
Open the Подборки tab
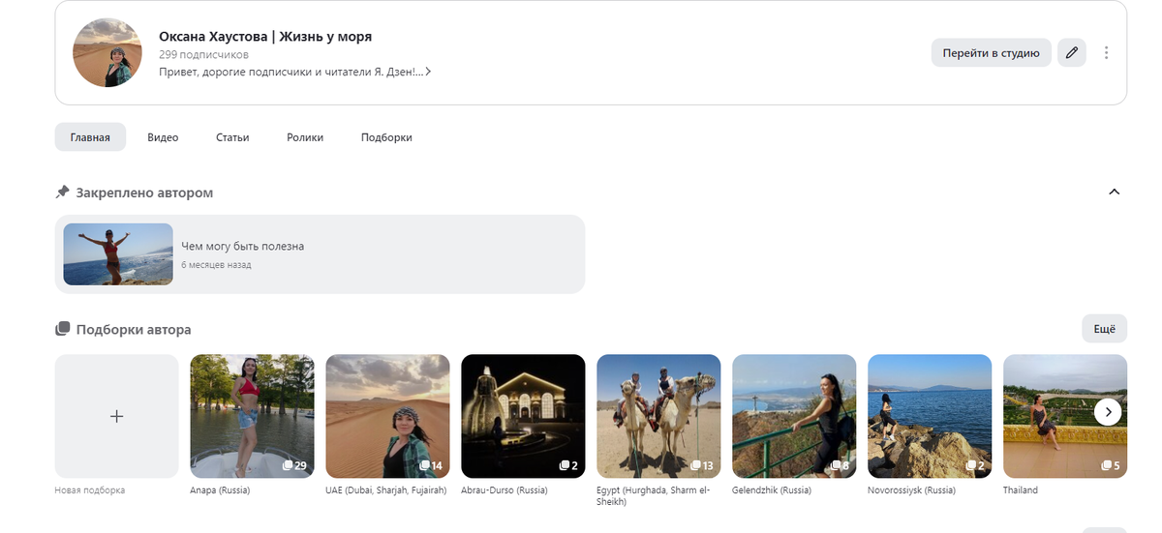pyautogui.click(x=386, y=137)
